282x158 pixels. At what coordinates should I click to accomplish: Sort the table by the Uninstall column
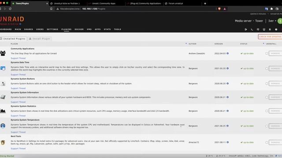[271, 44]
